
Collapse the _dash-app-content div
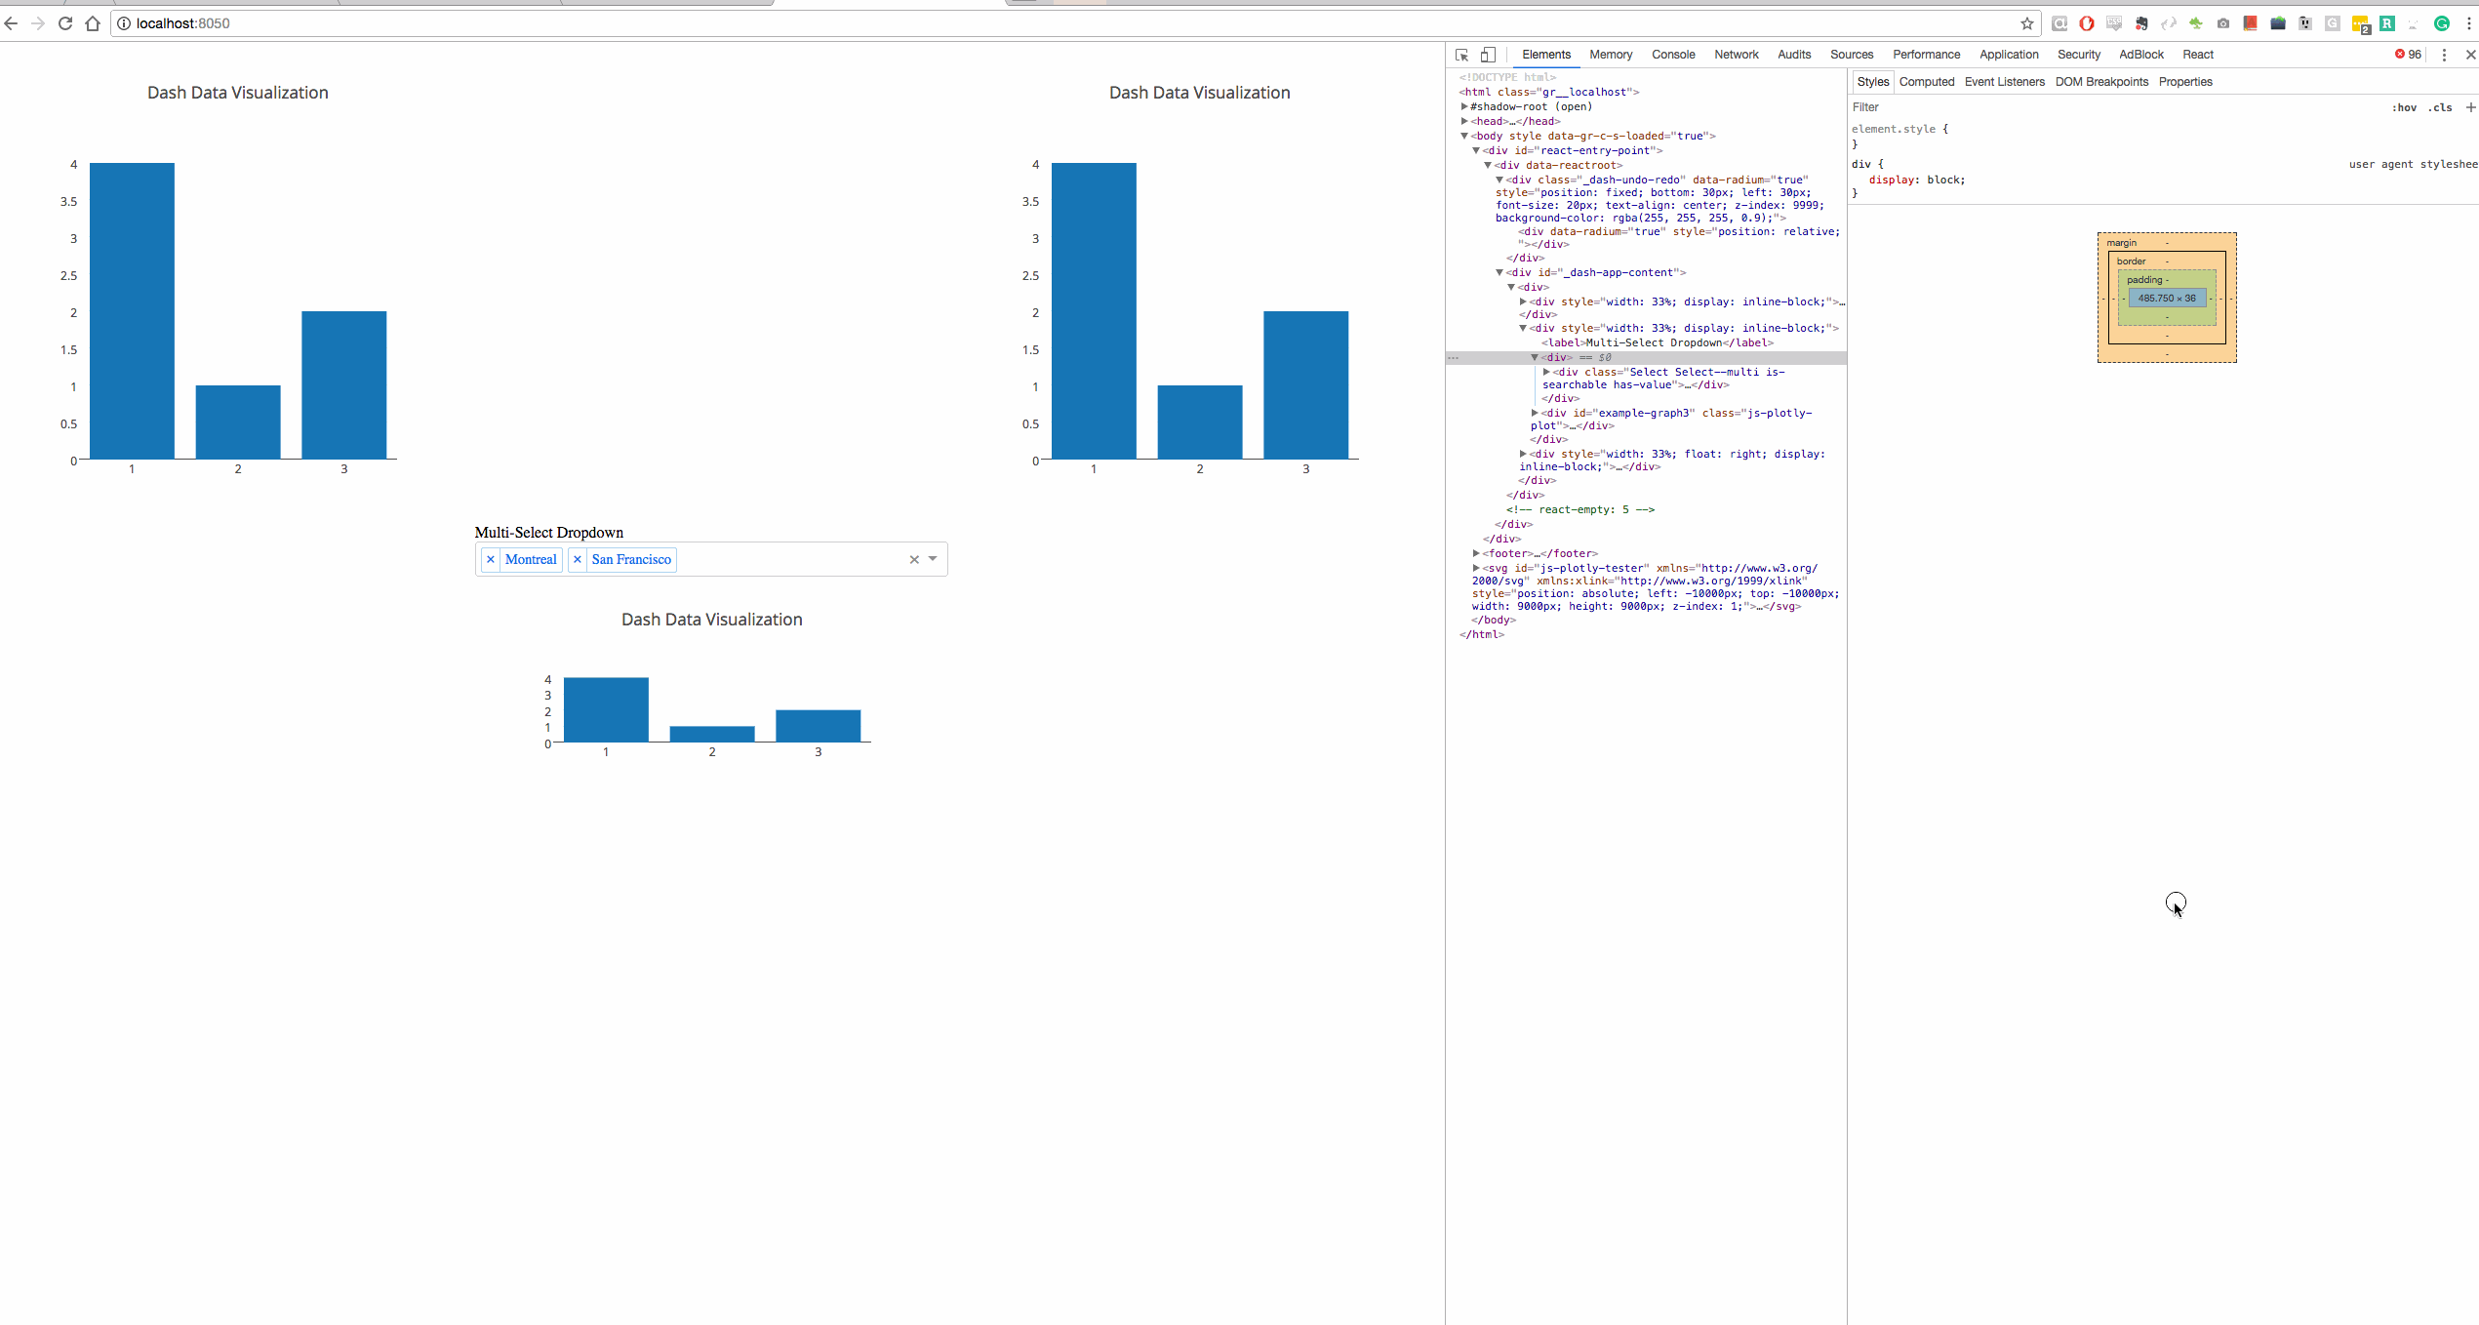1499,272
